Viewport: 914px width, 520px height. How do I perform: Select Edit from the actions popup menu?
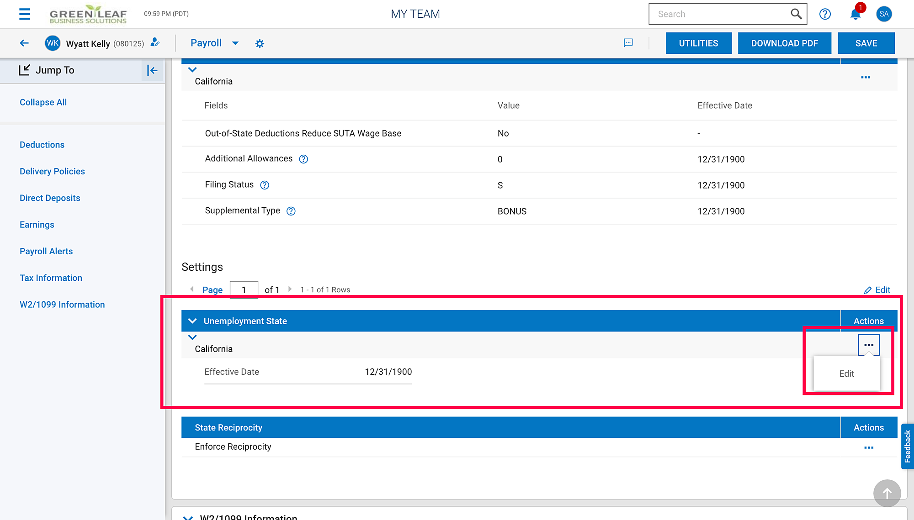tap(846, 373)
